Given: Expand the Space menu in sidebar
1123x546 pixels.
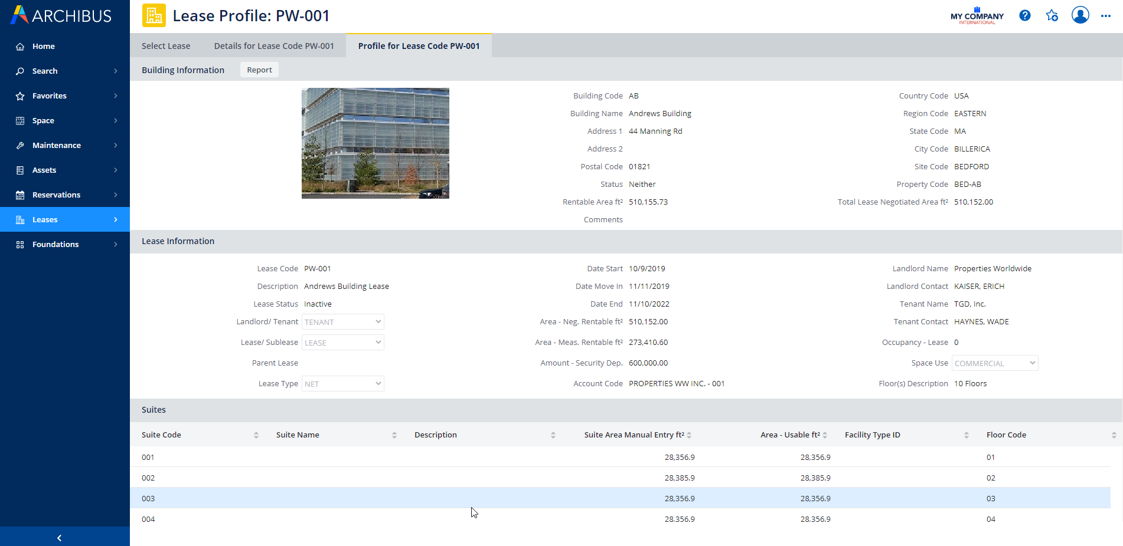Looking at the screenshot, I should 65,121.
